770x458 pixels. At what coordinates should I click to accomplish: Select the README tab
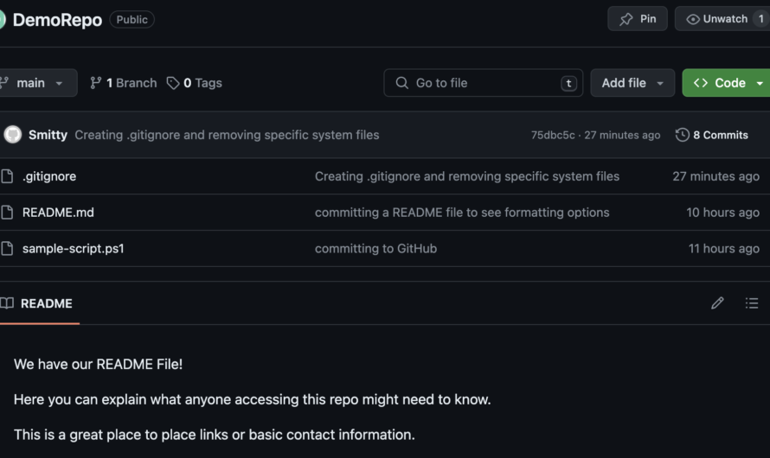(39, 303)
